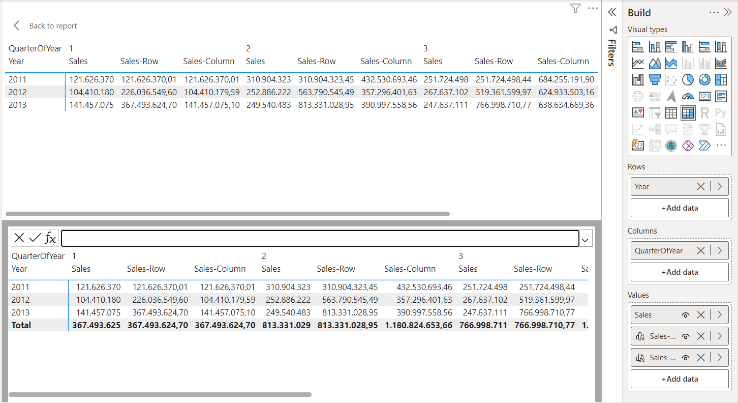Open the visual's More options ellipsis
This screenshot has height=403, width=738.
pos(593,8)
